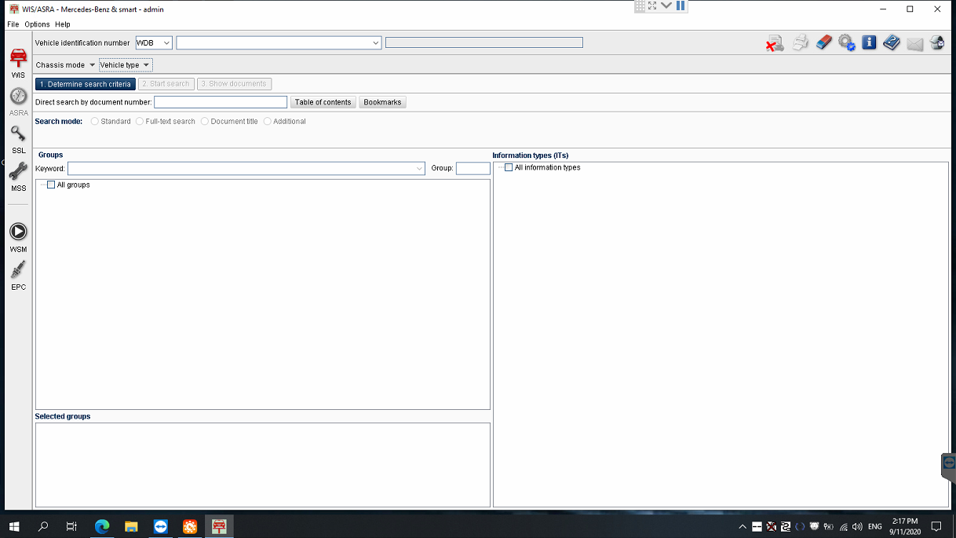This screenshot has height=538, width=956.
Task: Open TeamViewer from taskbar
Action: click(x=160, y=526)
